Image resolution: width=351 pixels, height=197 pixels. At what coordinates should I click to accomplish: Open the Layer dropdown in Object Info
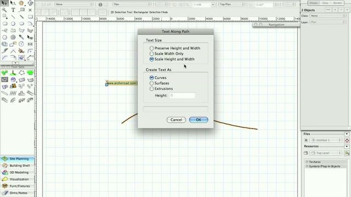click(x=328, y=22)
